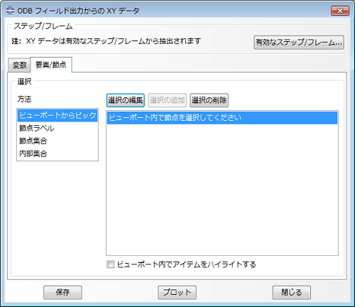Close the XY データ dialog window
The width and height of the screenshot is (355, 307).
coord(340,11)
